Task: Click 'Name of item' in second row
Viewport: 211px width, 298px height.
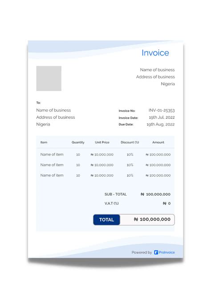Action: tap(52, 165)
